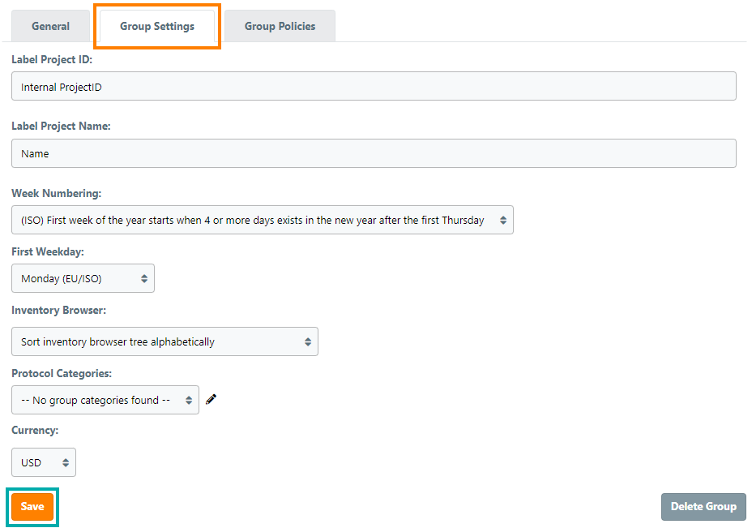Save the group settings
The width and height of the screenshot is (752, 528).
pos(32,506)
